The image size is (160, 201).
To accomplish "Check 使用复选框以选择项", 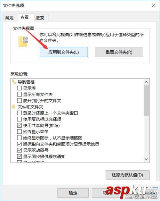I will point(19,119).
